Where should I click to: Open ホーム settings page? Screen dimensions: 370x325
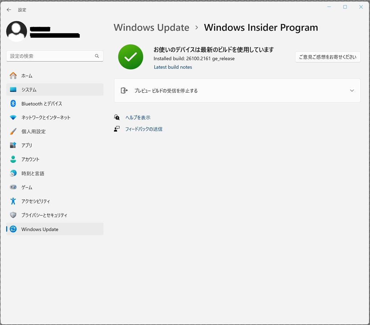[x=55, y=76]
